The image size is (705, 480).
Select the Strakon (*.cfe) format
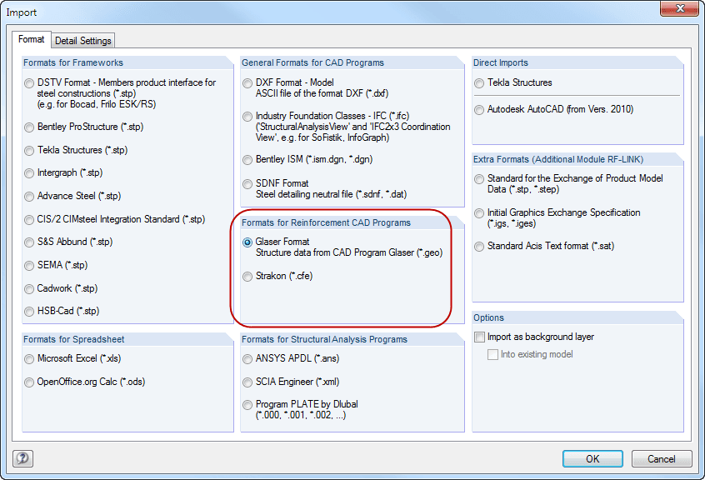click(x=247, y=275)
